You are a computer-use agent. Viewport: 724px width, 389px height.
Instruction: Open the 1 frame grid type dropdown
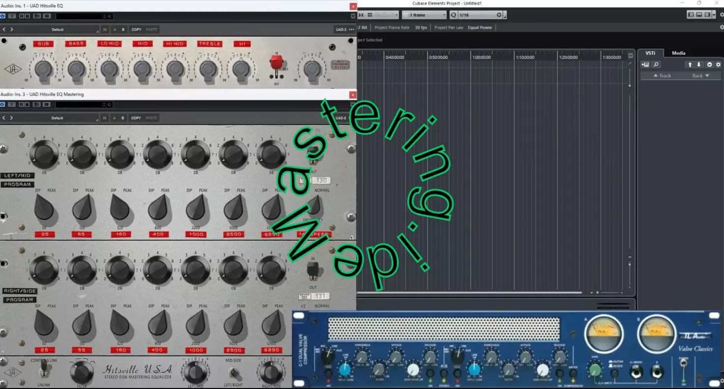424,15
